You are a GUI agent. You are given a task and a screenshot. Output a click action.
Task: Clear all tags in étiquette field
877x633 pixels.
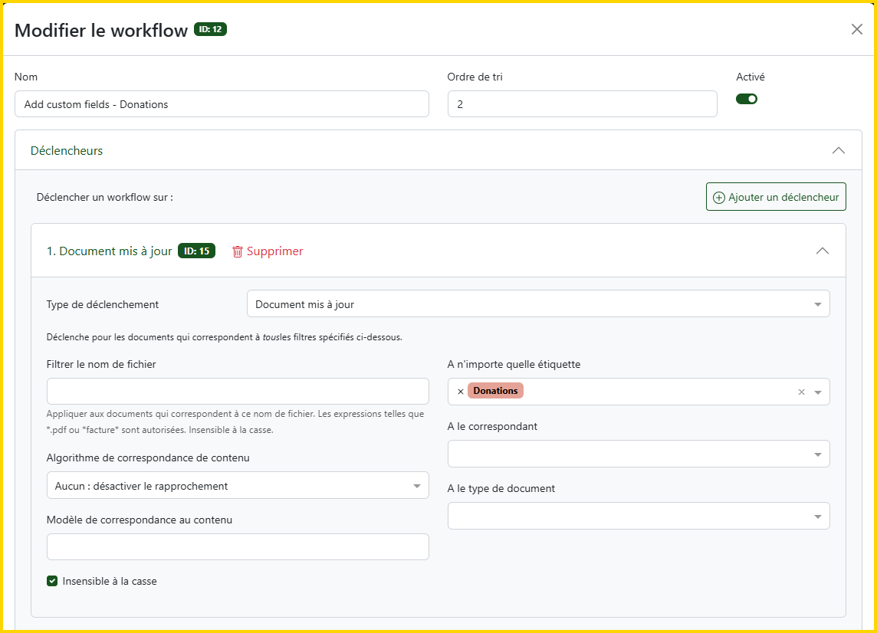point(801,392)
